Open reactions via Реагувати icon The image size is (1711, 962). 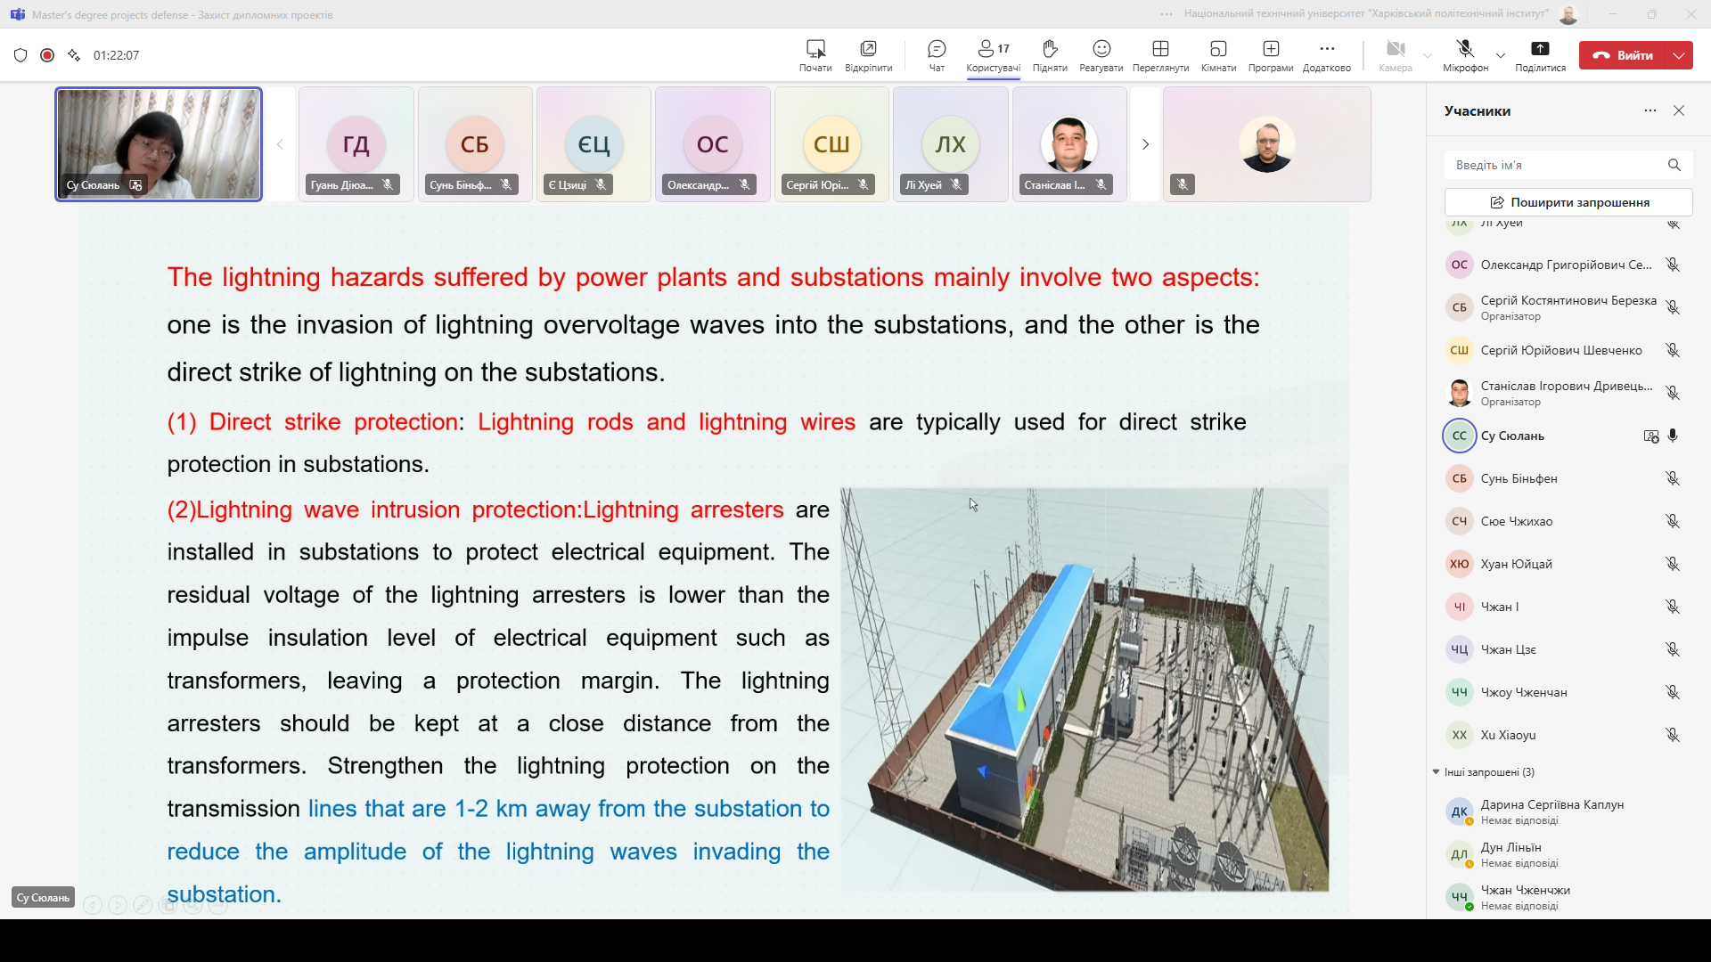click(1101, 55)
